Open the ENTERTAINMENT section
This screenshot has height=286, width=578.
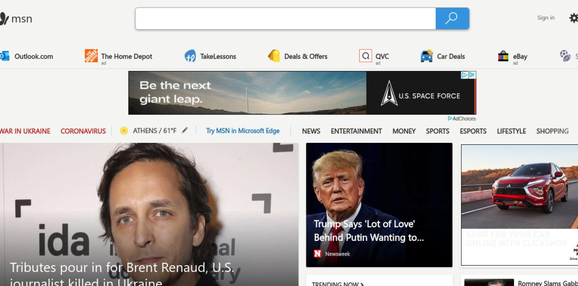point(356,131)
